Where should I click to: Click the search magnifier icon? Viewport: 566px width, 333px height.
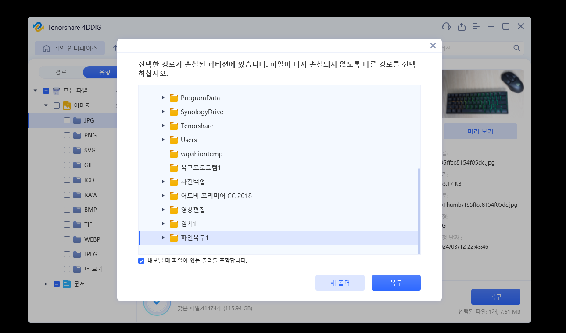516,48
